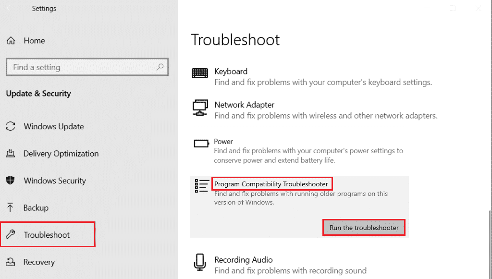The width and height of the screenshot is (492, 279).
Task: Click the Backup upload arrow icon
Action: coord(10,207)
